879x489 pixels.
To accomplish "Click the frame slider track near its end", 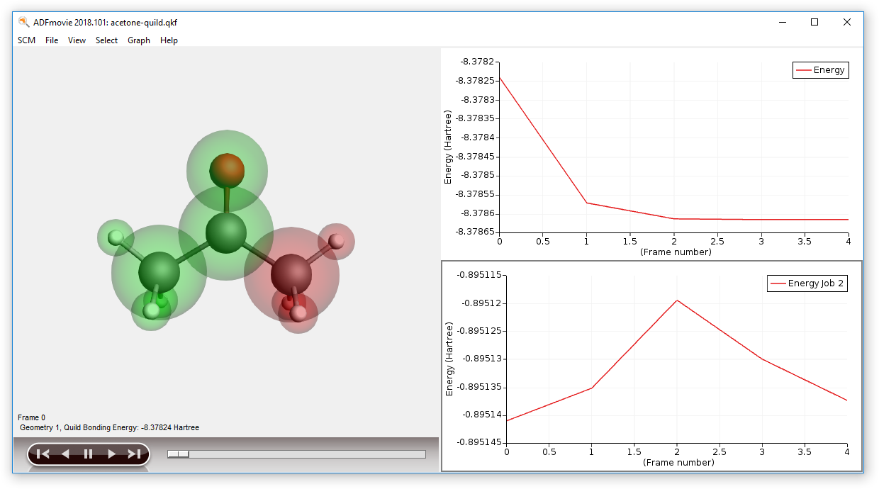I will (x=418, y=454).
